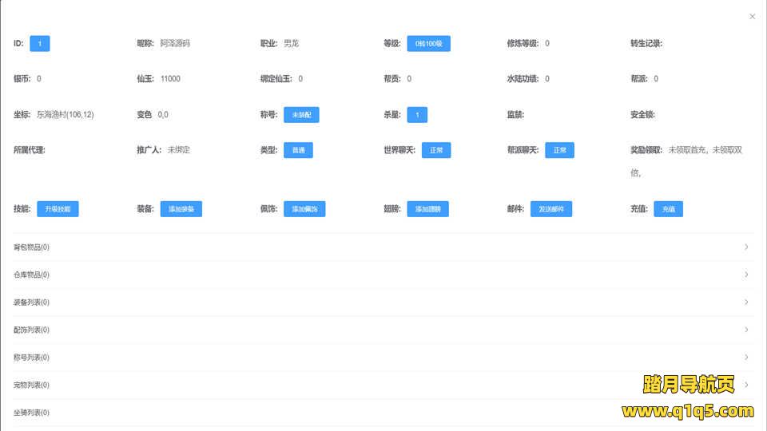Expand the 配饰列表(0) section

(32, 330)
